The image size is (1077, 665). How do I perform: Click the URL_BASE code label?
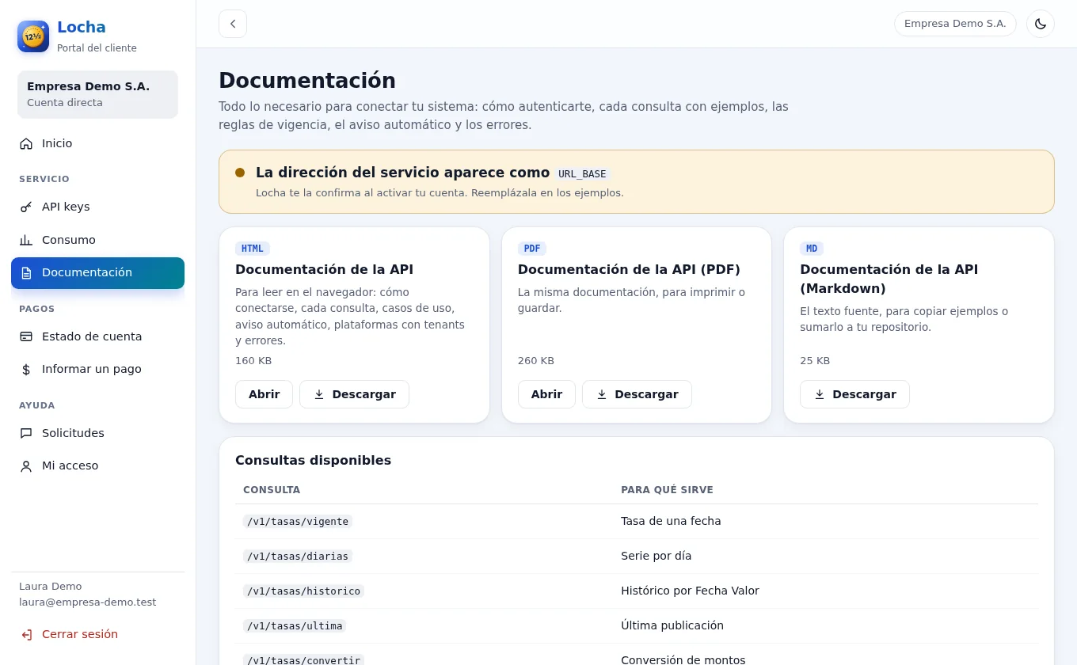[582, 174]
